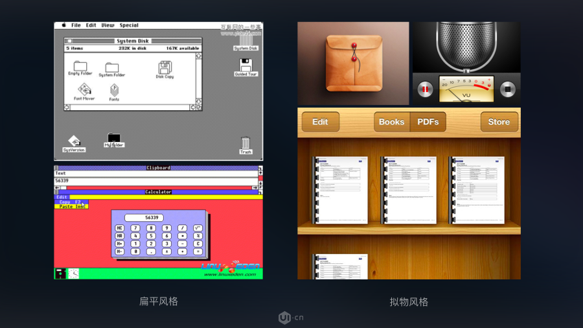Image resolution: width=583 pixels, height=328 pixels.
Task: Click the divide (/) calculator key
Action: point(182,228)
